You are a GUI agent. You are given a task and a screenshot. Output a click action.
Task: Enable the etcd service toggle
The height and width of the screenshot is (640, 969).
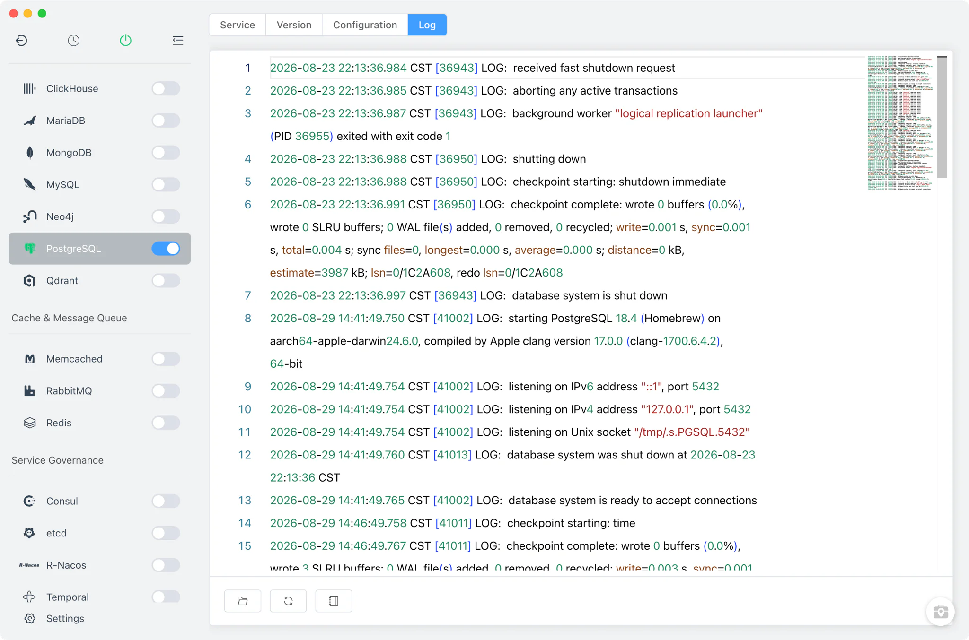point(166,533)
